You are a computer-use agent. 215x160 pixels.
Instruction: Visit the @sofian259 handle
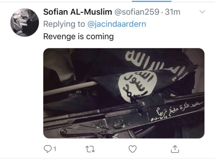click(x=137, y=12)
